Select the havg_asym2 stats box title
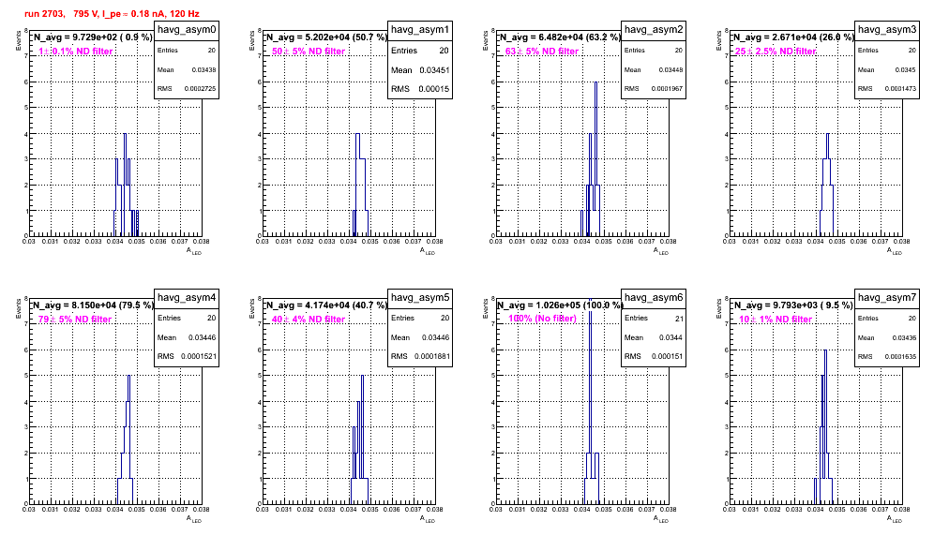 tap(654, 30)
